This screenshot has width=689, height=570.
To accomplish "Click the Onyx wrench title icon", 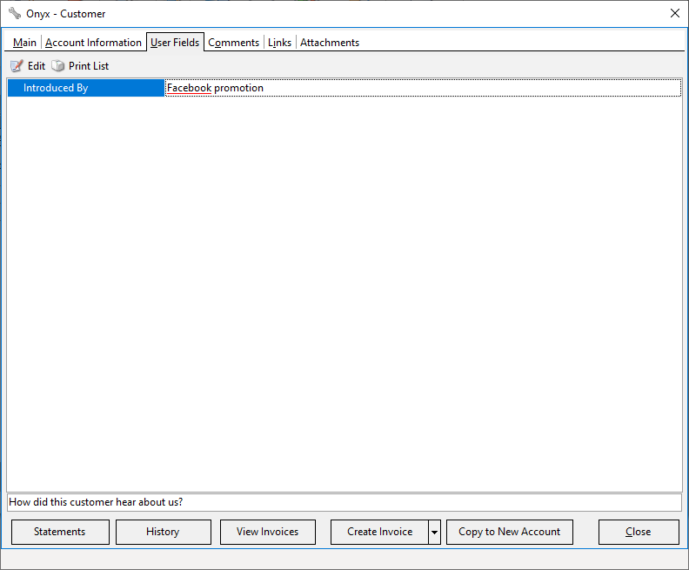I will pyautogui.click(x=15, y=14).
